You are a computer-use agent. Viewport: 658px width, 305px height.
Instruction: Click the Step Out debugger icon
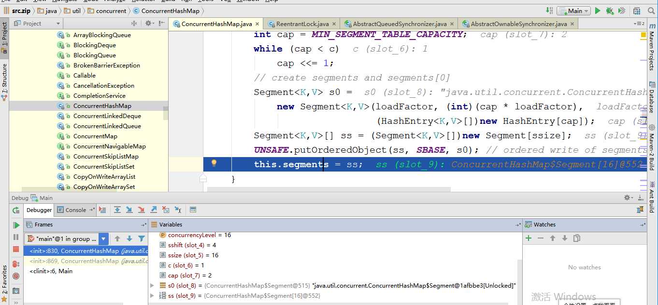click(154, 210)
